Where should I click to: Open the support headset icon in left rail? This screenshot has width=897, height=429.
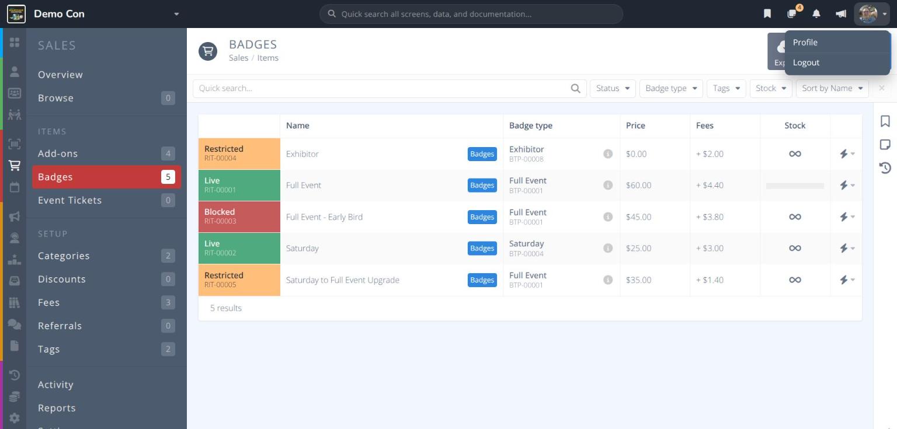(15, 238)
